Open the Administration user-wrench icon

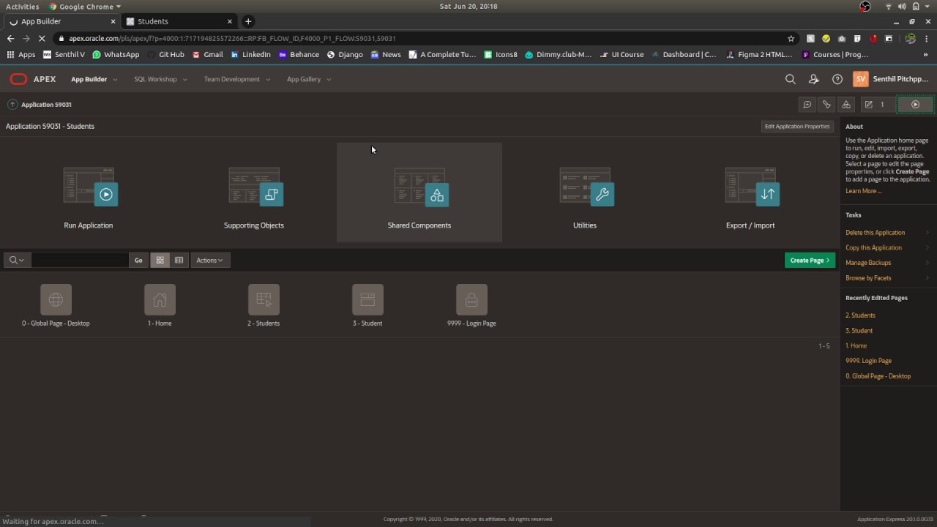pos(813,79)
